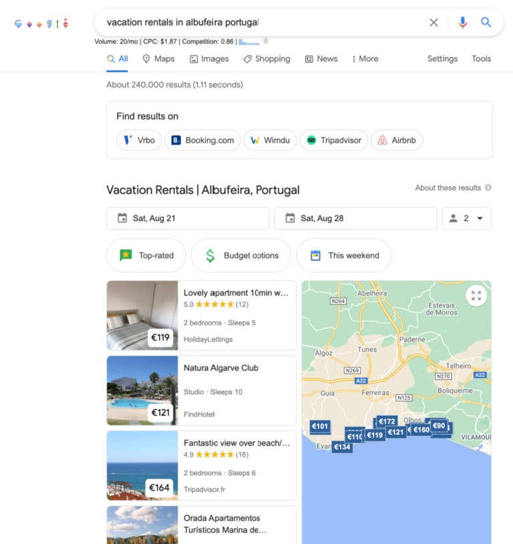Click the €119 map price marker

coord(375,435)
